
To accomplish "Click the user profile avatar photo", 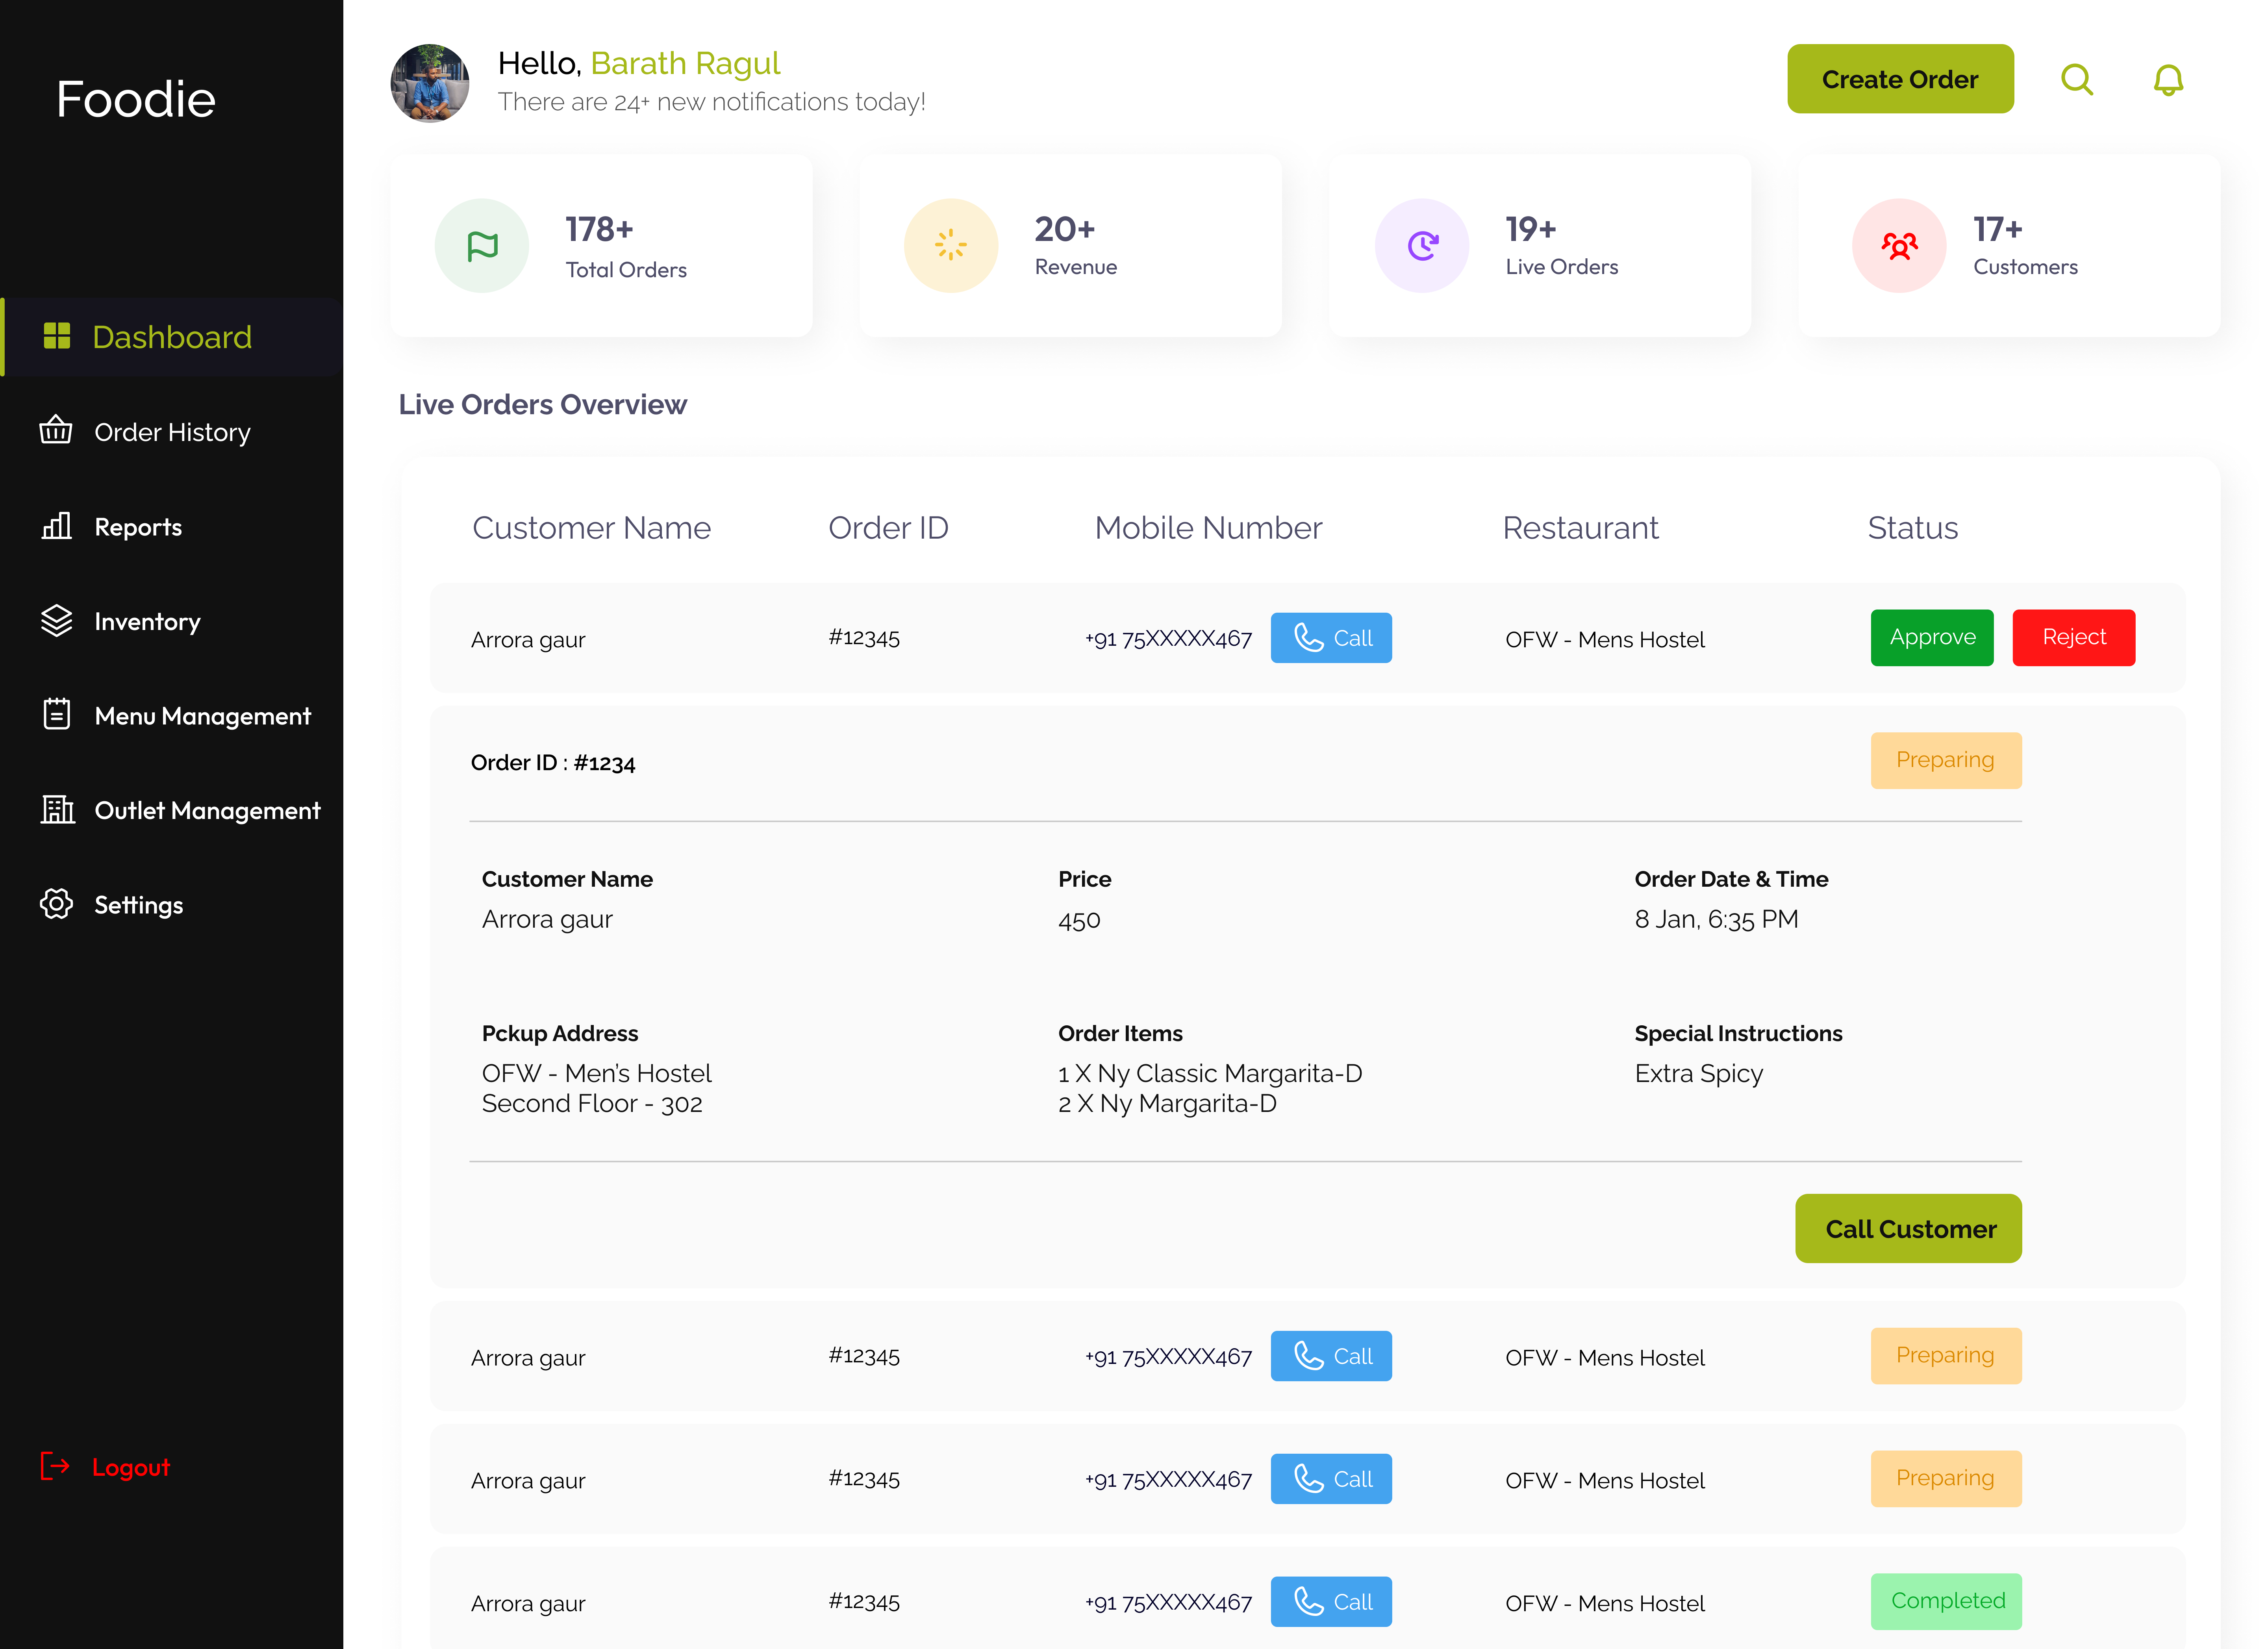I will click(430, 83).
